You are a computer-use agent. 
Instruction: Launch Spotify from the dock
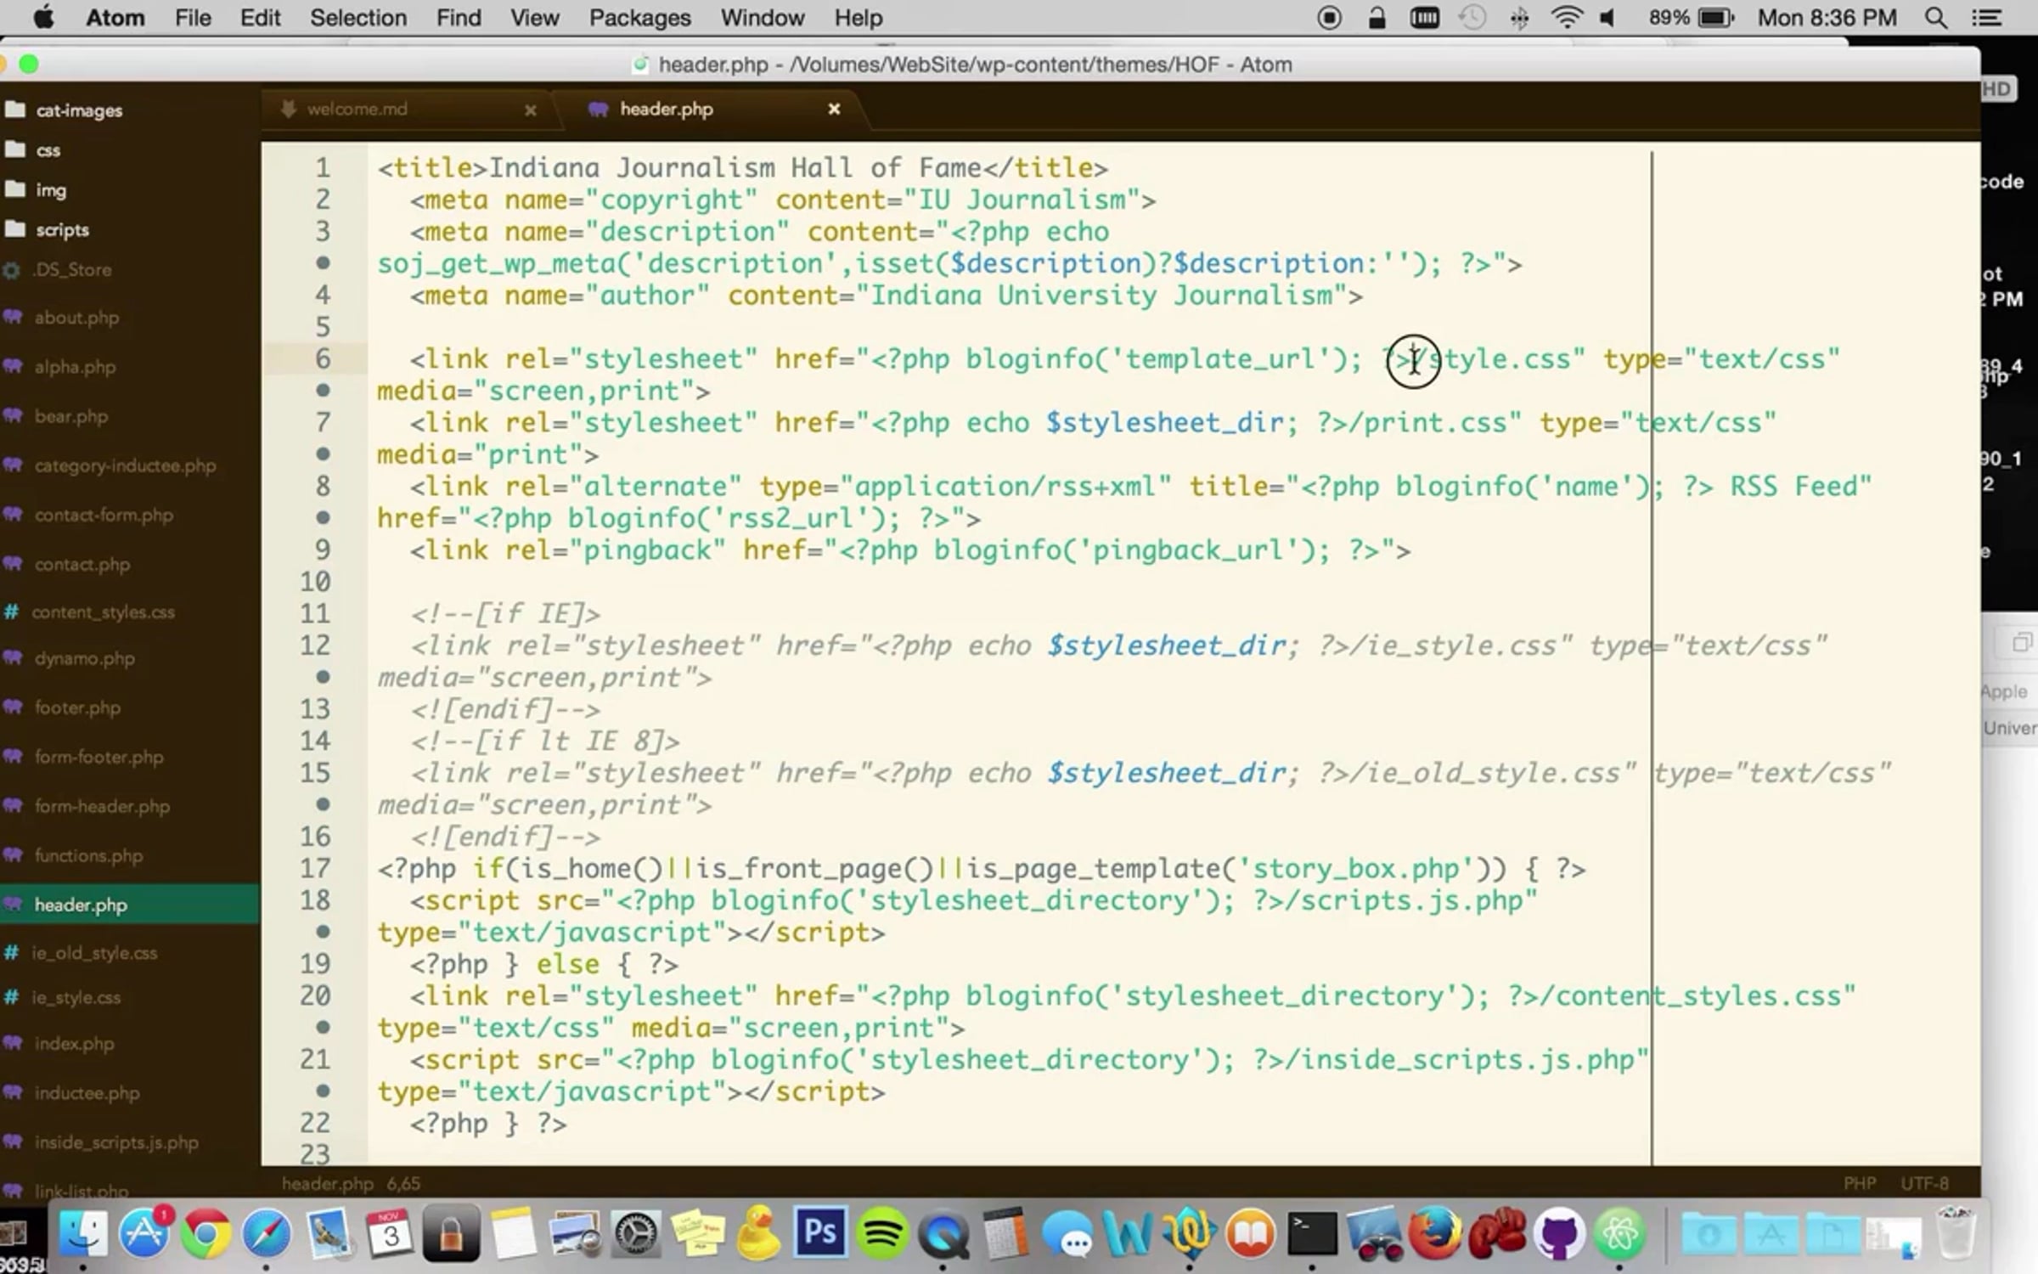pos(881,1232)
